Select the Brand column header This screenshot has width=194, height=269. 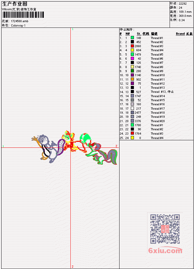[180, 34]
